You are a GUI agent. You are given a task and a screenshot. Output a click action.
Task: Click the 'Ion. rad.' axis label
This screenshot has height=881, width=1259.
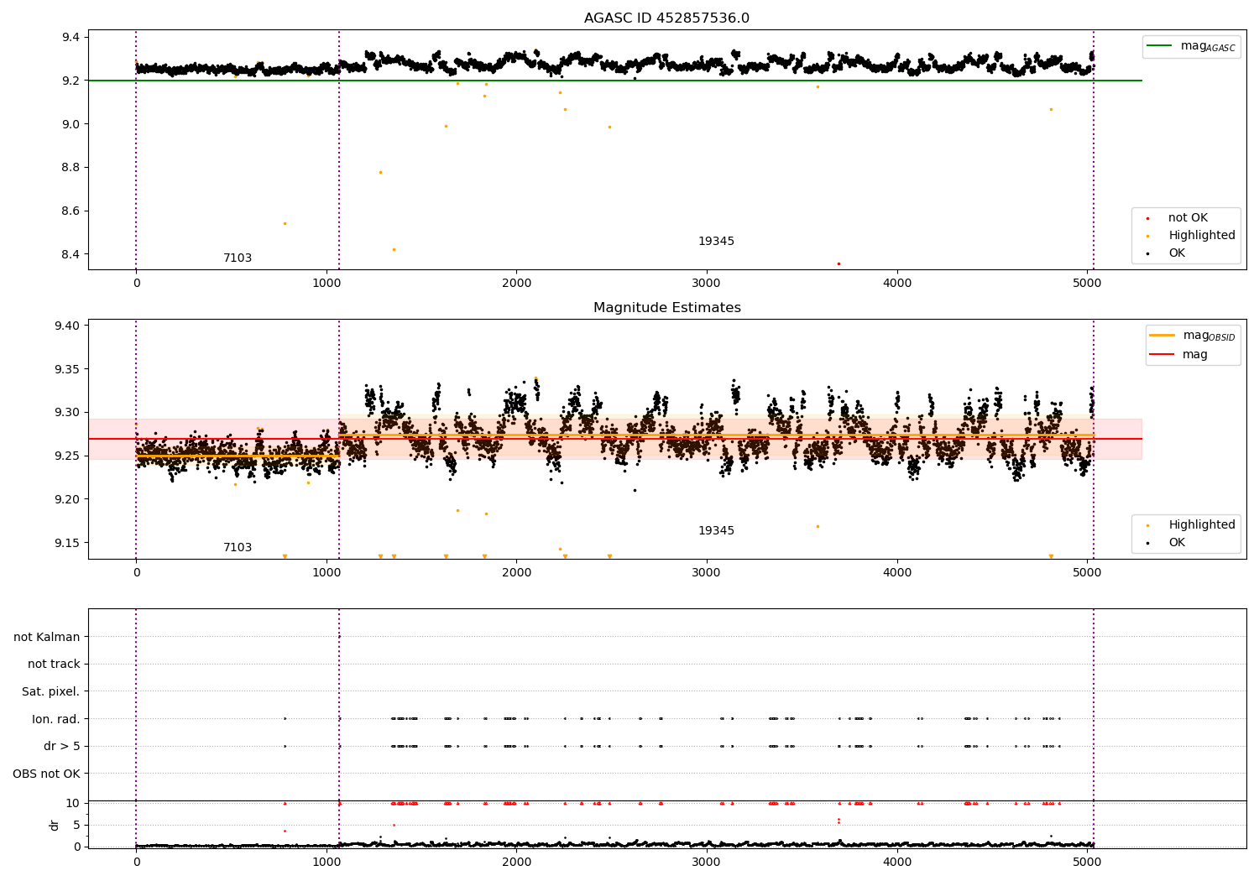tap(56, 719)
